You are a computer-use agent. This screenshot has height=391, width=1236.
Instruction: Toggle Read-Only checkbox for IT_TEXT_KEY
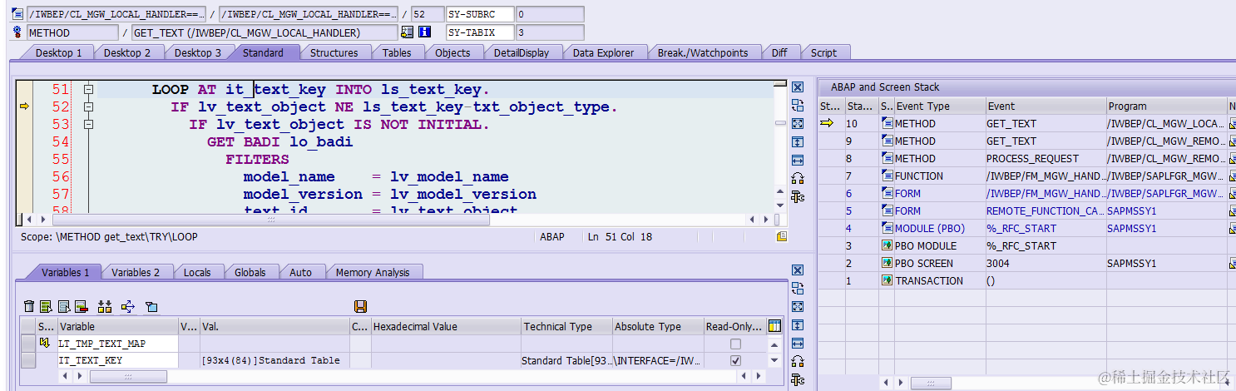pyautogui.click(x=735, y=361)
